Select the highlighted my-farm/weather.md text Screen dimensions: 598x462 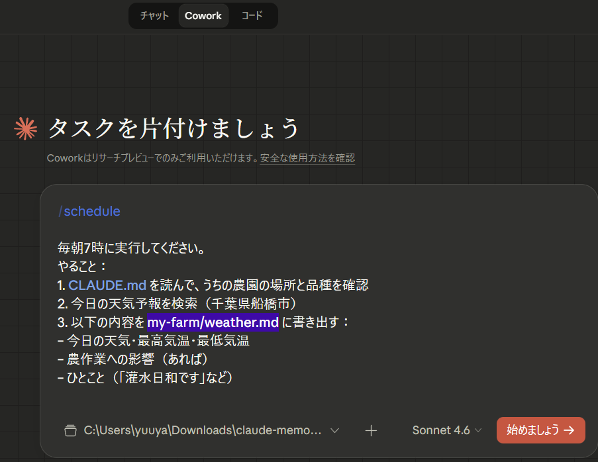point(213,323)
